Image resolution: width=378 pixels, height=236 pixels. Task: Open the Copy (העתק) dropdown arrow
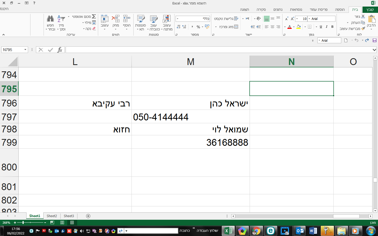point(348,23)
